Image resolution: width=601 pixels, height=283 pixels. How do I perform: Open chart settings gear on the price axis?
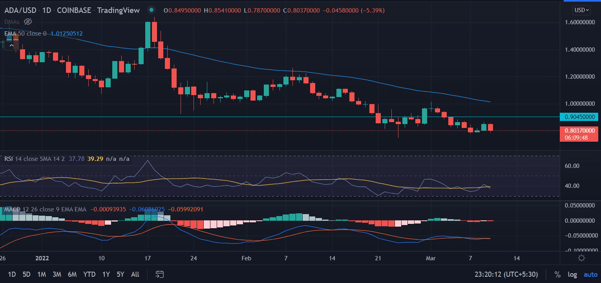point(582,258)
